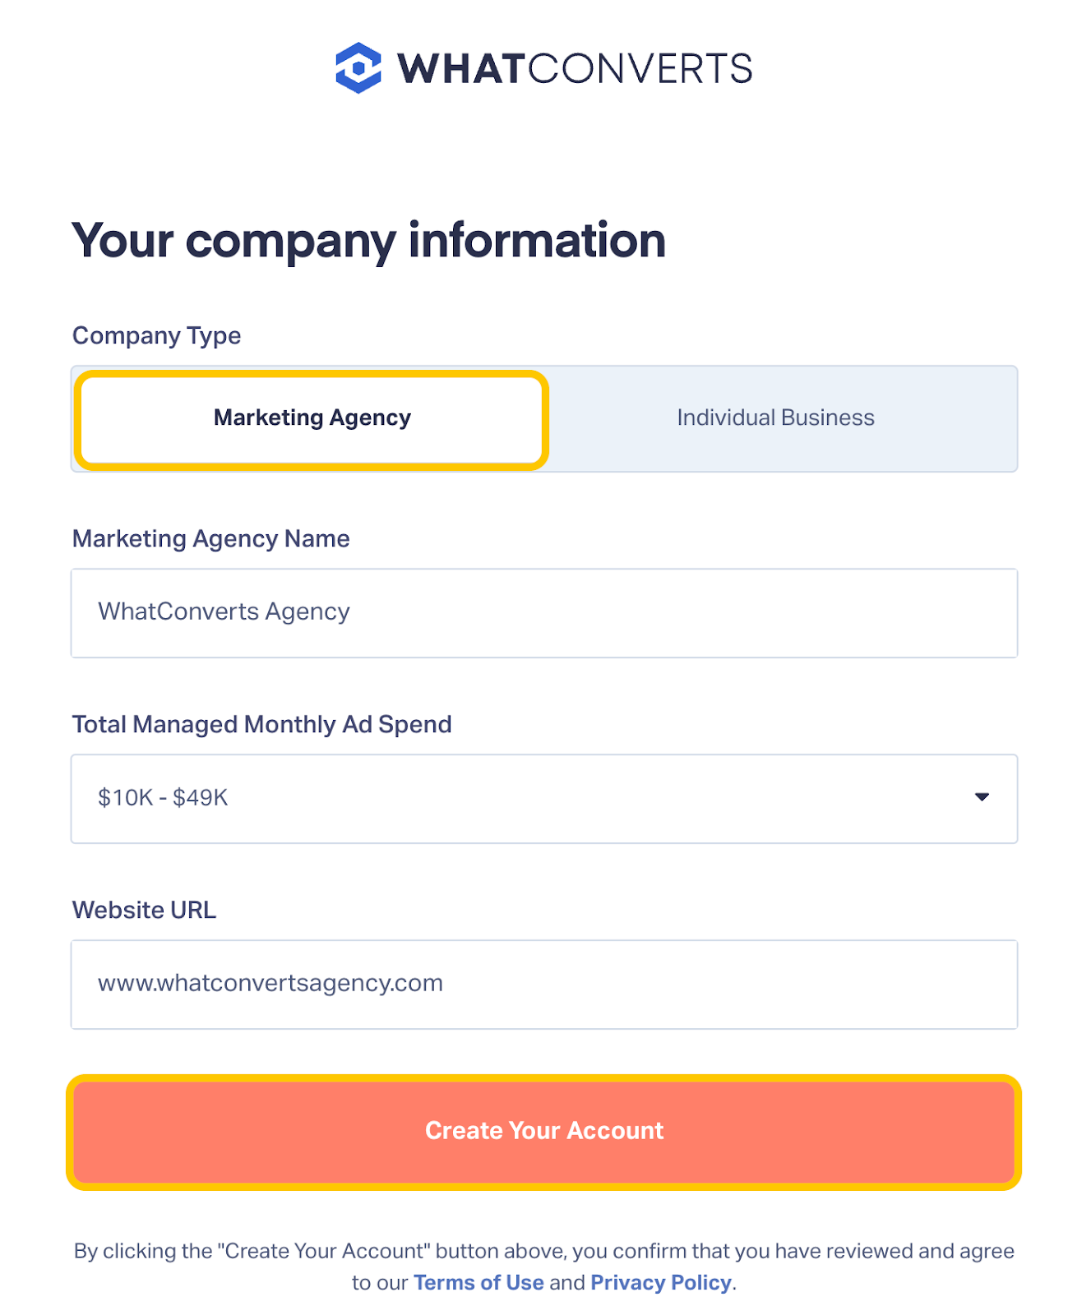Image resolution: width=1091 pixels, height=1315 pixels.
Task: Open the Privacy Policy link
Action: tap(661, 1283)
